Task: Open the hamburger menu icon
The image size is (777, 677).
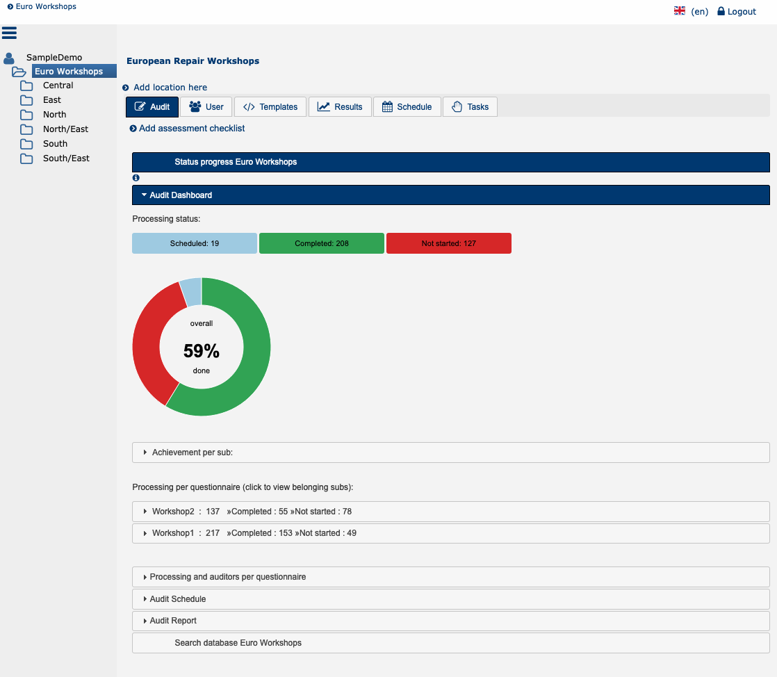Action: pos(10,33)
